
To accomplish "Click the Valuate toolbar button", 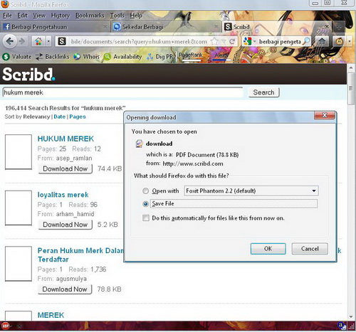I will [16, 57].
